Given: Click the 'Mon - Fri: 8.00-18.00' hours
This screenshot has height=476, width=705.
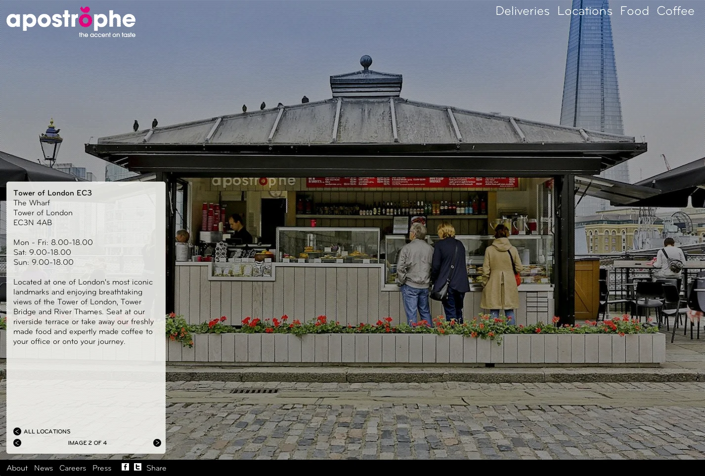Looking at the screenshot, I should pyautogui.click(x=53, y=242).
